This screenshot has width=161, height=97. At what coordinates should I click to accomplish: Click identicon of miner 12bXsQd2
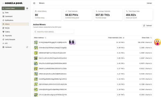click(36, 89)
